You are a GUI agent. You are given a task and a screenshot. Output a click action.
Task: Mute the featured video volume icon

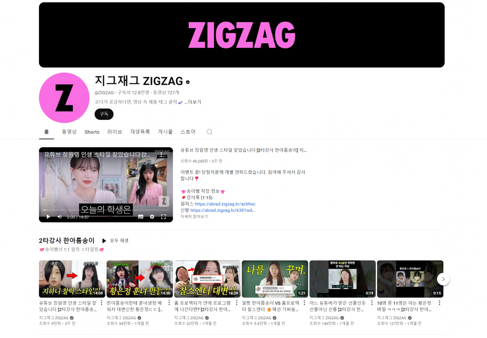point(59,217)
